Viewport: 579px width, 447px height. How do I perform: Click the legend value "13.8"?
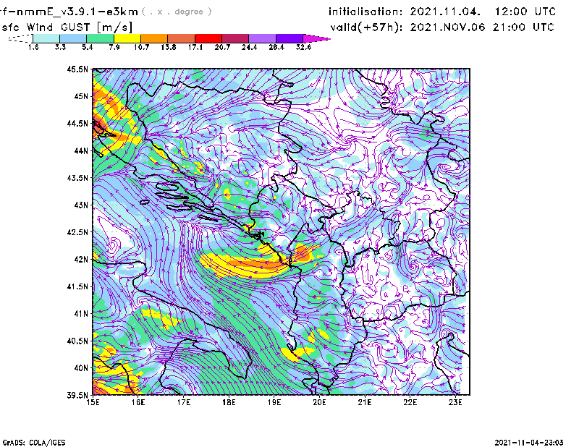[168, 47]
